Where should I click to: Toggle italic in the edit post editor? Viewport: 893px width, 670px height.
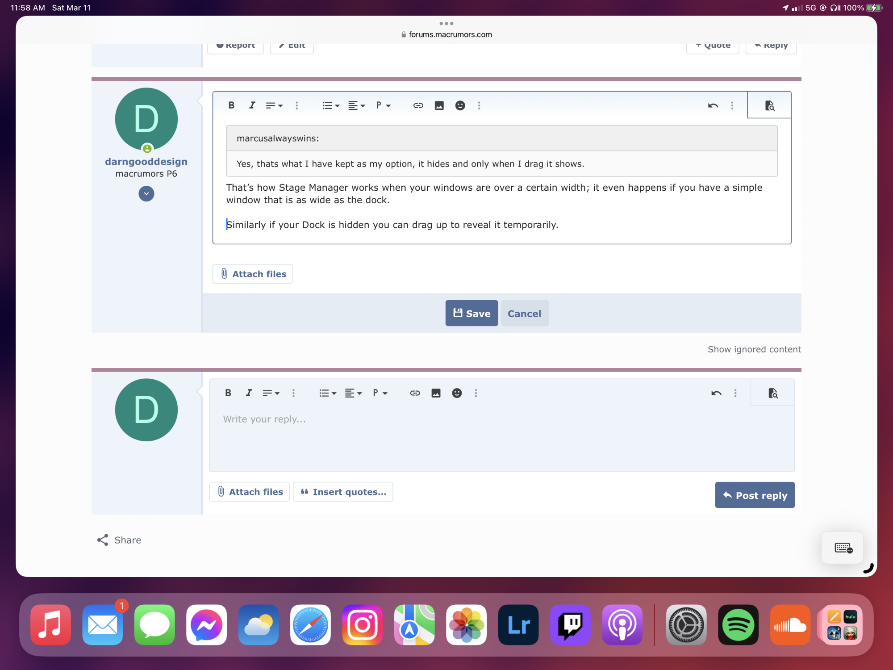tap(252, 105)
